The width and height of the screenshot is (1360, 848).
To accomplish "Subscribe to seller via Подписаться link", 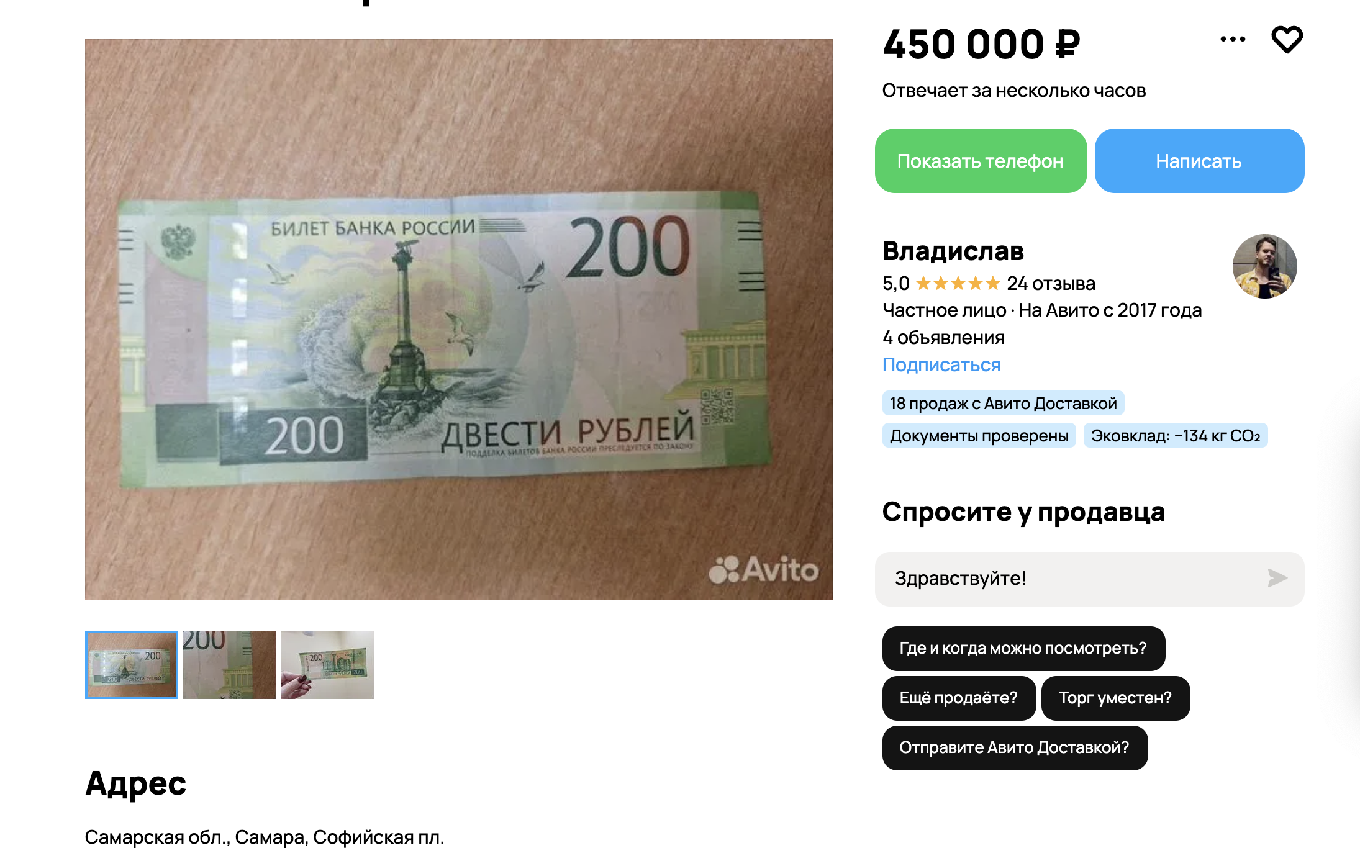I will [x=941, y=364].
